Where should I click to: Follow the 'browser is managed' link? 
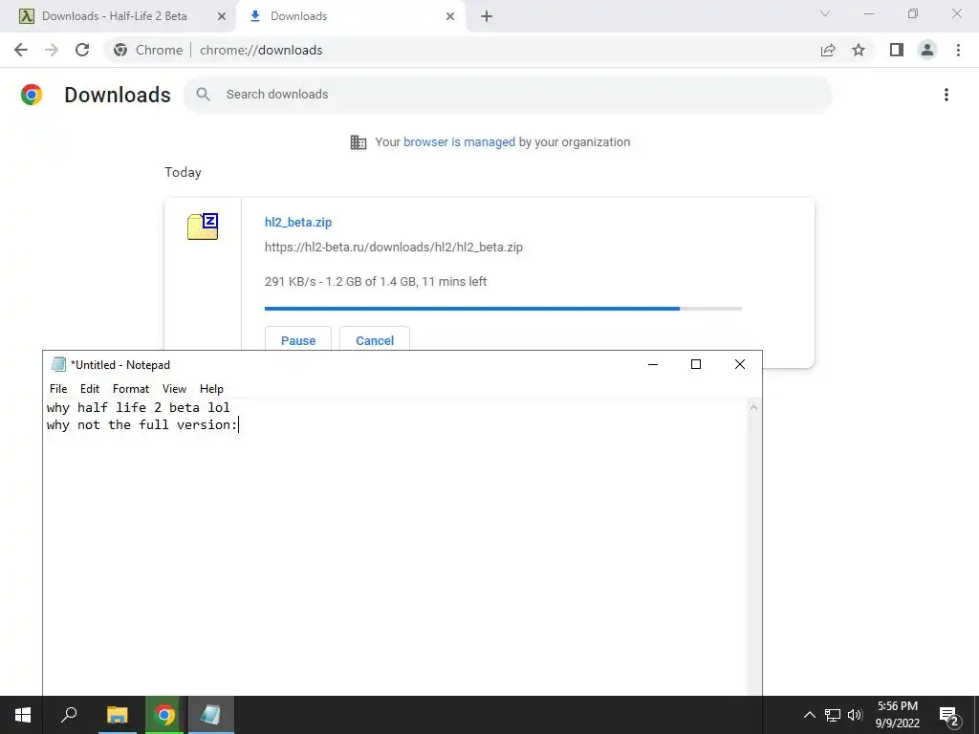[x=459, y=142]
